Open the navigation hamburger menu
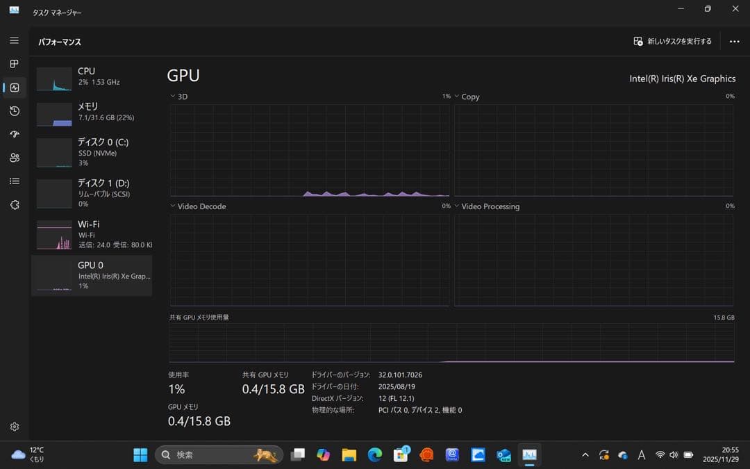Image resolution: width=750 pixels, height=469 pixels. [14, 40]
